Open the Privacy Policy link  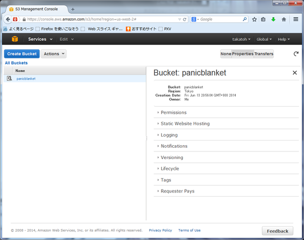(161, 230)
